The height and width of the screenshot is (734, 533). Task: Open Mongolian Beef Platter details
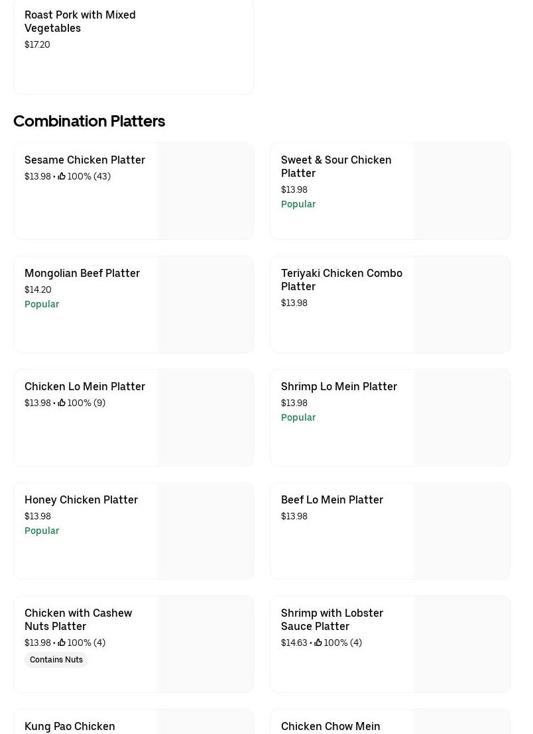click(x=82, y=273)
